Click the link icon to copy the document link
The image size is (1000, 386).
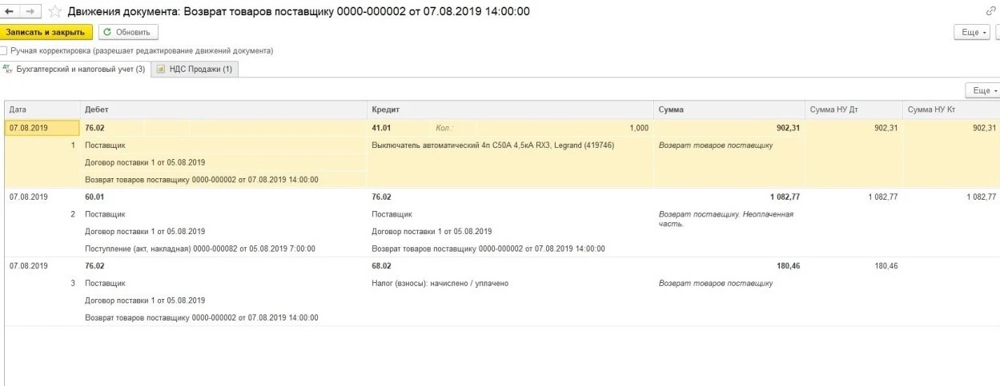[991, 11]
